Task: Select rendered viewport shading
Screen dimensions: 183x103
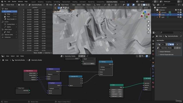Action: tap(149, 5)
